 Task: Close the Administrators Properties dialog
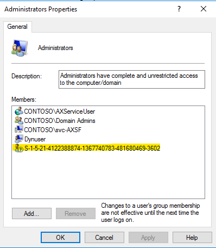pos(204,9)
